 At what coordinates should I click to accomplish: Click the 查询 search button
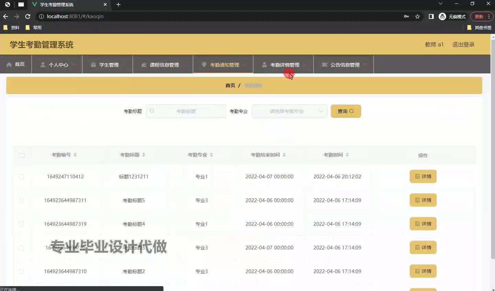[x=346, y=111]
